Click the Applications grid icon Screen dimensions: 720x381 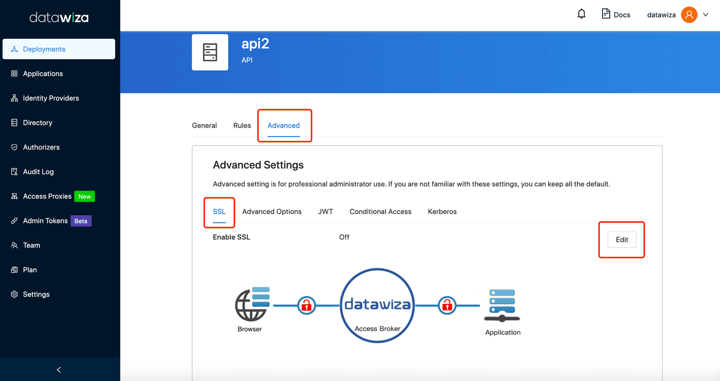click(x=14, y=73)
